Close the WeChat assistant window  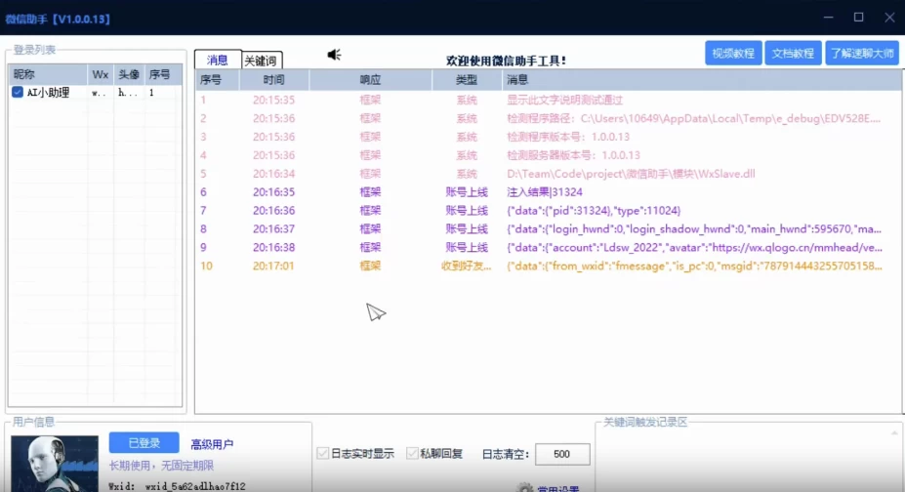888,17
